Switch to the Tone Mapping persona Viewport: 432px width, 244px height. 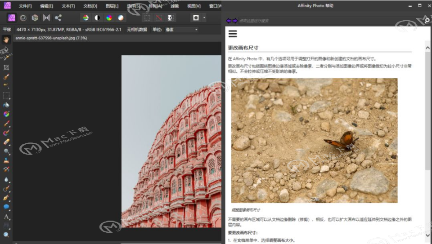[46, 18]
